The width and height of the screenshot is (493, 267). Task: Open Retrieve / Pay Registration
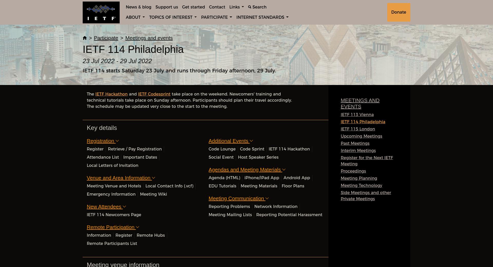[x=135, y=149]
